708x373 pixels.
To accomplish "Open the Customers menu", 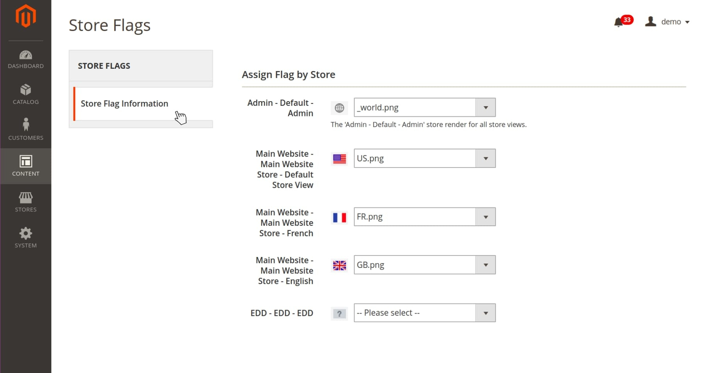I will [x=26, y=130].
